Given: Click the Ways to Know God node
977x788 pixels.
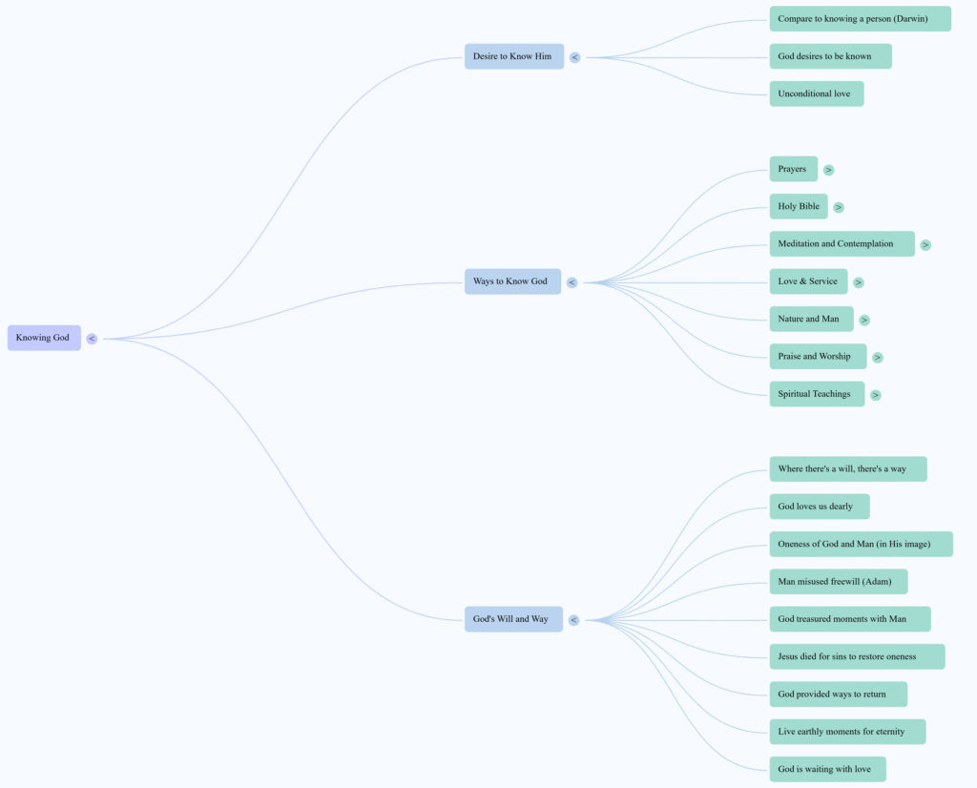Looking at the screenshot, I should pyautogui.click(x=512, y=281).
